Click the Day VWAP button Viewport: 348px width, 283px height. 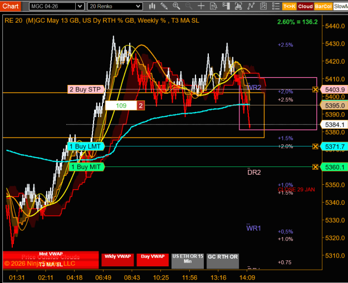pos(153,260)
